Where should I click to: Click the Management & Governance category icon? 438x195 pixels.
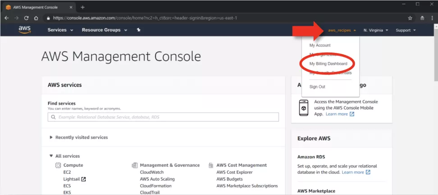(x=135, y=165)
